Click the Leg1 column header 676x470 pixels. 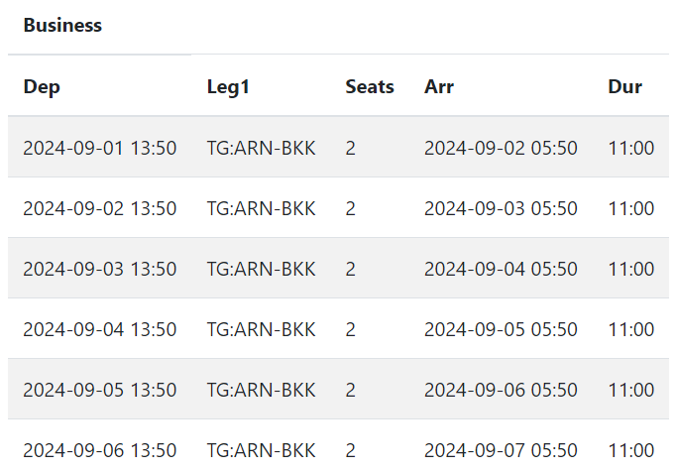[x=228, y=86]
